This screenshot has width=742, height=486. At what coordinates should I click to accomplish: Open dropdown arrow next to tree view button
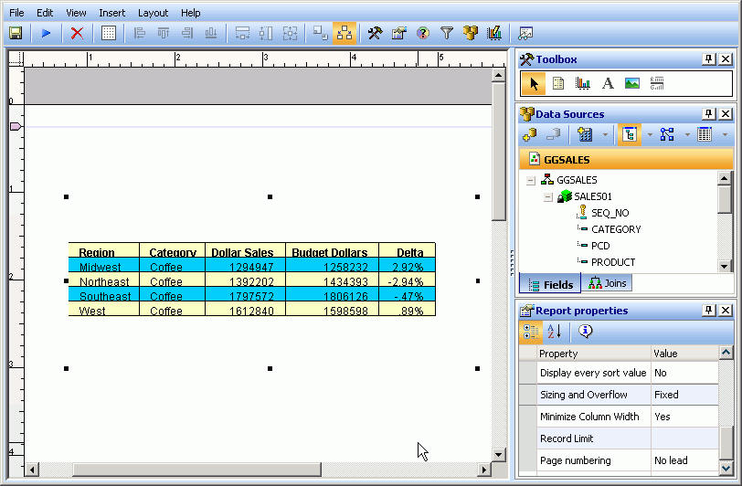click(650, 135)
